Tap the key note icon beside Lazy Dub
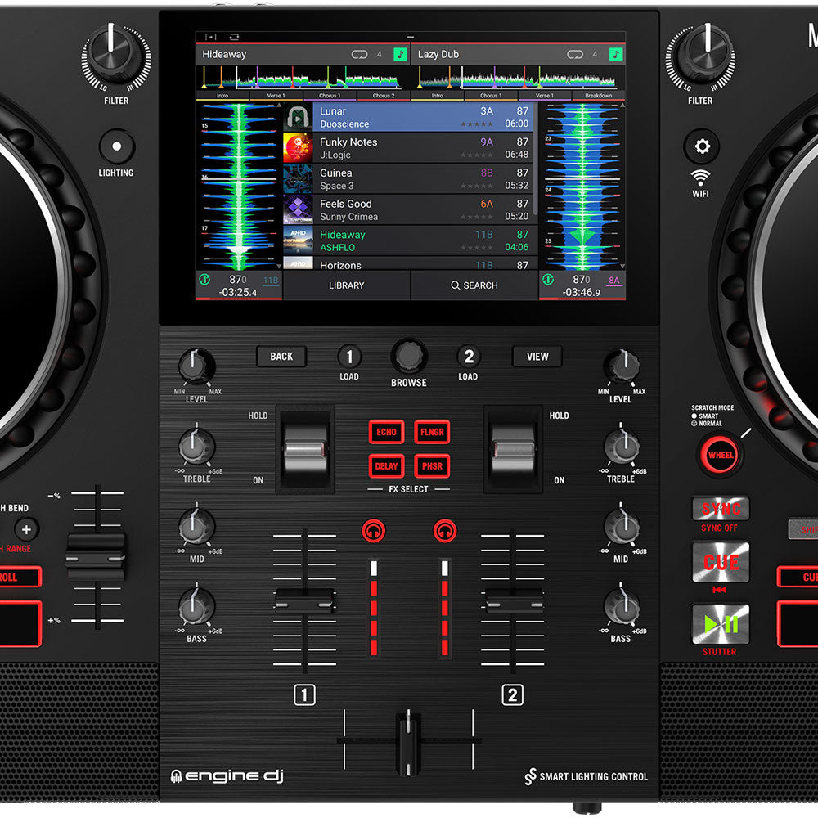The height and width of the screenshot is (818, 818). point(615,52)
